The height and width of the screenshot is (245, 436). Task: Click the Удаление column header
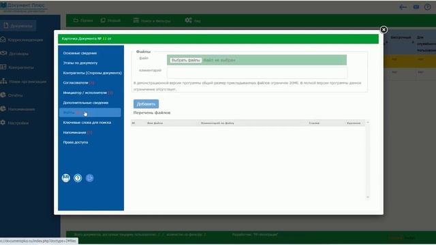[354, 123]
